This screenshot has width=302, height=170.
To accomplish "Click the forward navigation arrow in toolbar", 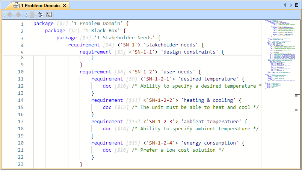I will pos(18,15).
